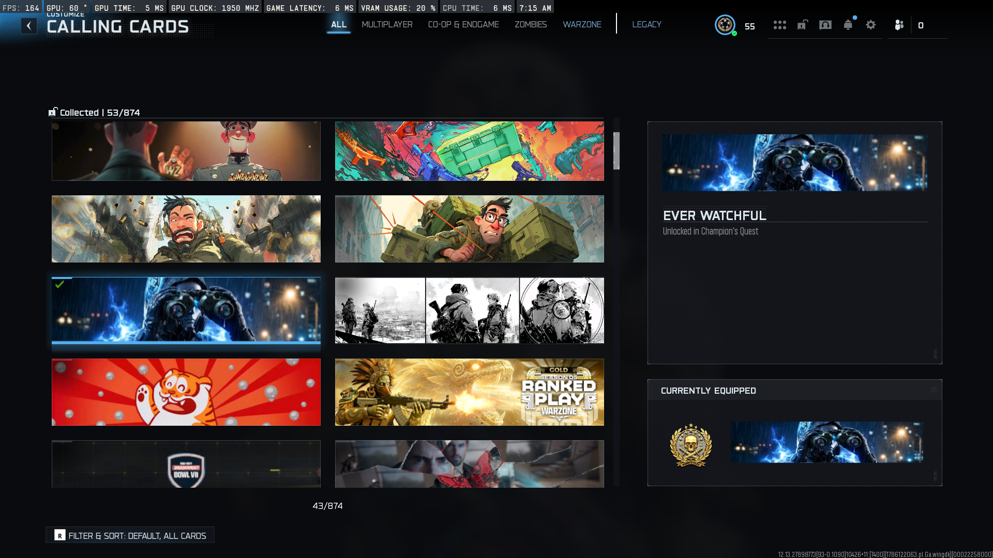Click the Collected 53/874 label

pyautogui.click(x=100, y=113)
